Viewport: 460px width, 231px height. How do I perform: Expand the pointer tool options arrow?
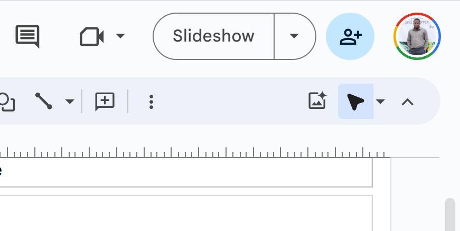[380, 101]
